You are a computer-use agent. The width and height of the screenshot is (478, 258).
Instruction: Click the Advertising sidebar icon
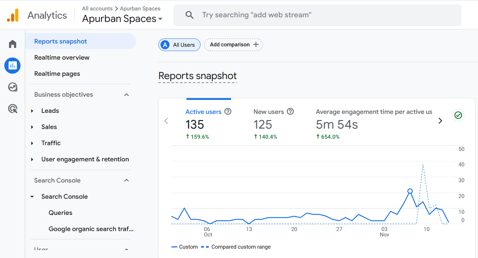pyautogui.click(x=12, y=109)
